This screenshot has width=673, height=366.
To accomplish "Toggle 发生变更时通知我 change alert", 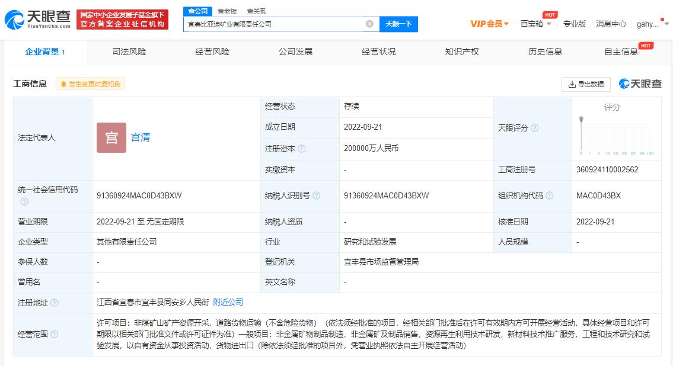I will click(90, 84).
